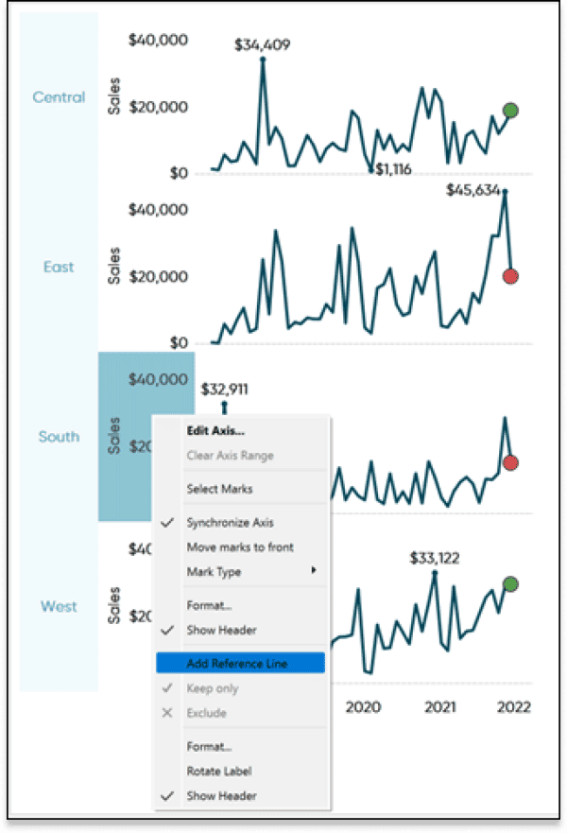Select the South region label
Image resolution: width=567 pixels, height=833 pixels.
point(59,437)
